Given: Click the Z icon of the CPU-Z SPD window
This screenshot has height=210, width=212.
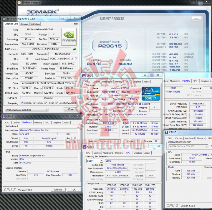Looking at the screenshot, I should click(x=85, y=147).
